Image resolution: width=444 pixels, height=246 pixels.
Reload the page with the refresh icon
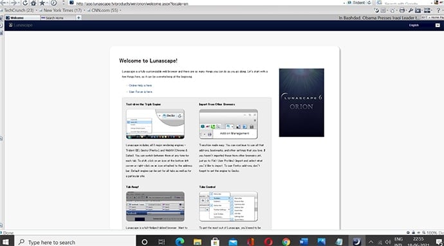[x=25, y=3]
